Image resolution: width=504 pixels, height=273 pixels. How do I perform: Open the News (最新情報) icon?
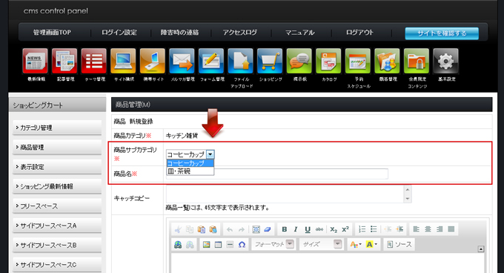(x=36, y=61)
